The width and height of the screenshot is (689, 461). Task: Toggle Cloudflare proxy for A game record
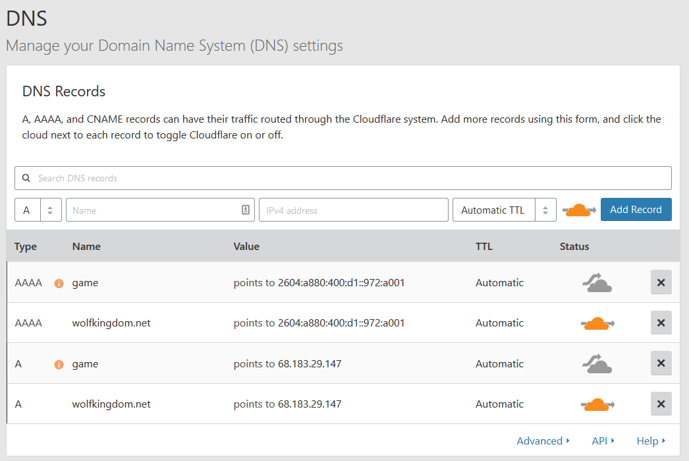pyautogui.click(x=597, y=363)
